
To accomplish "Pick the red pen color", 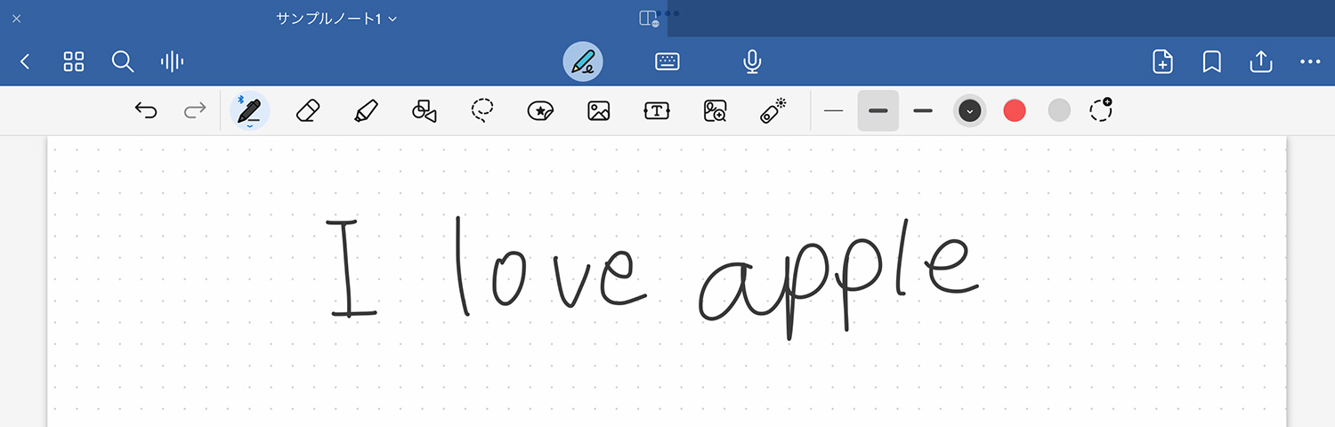I will click(1015, 110).
